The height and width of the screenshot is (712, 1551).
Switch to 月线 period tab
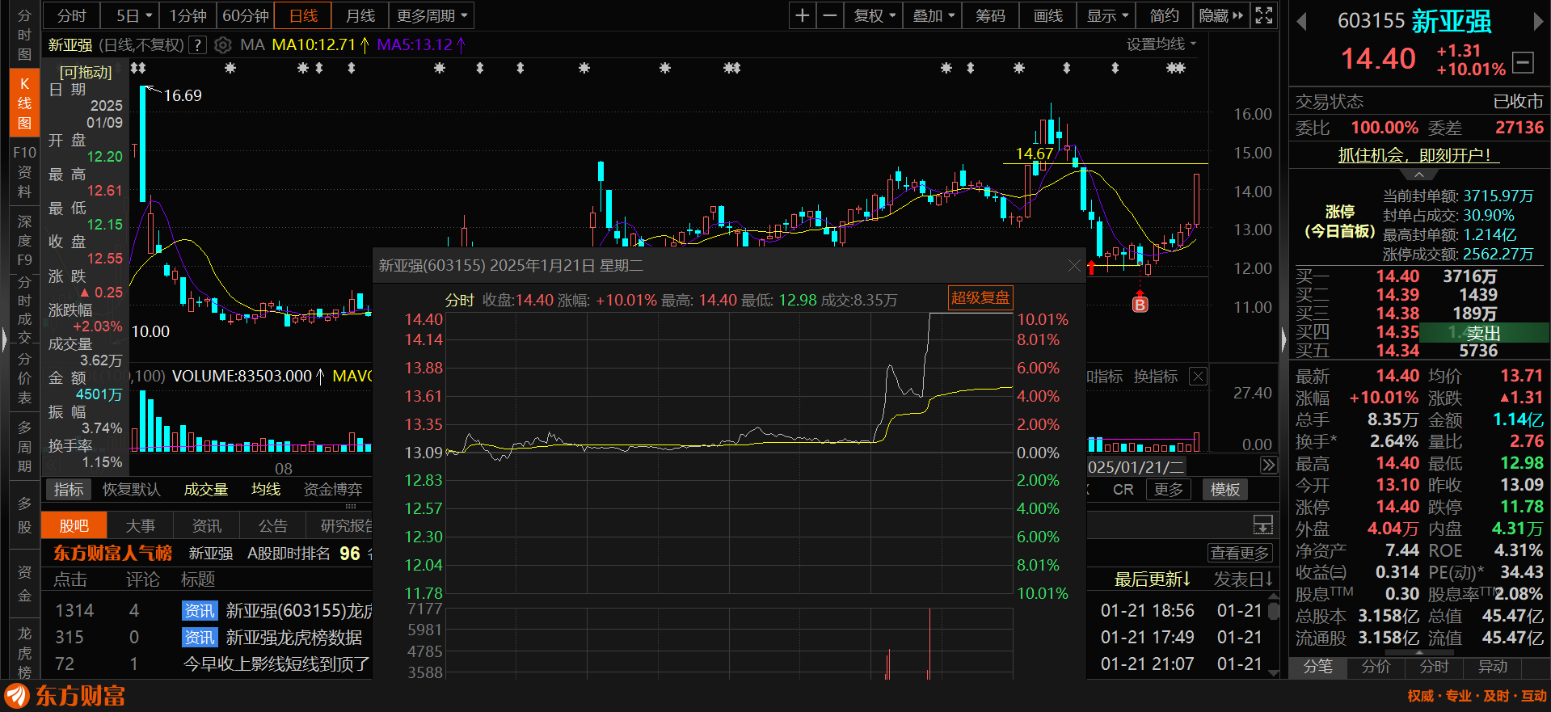click(x=360, y=15)
